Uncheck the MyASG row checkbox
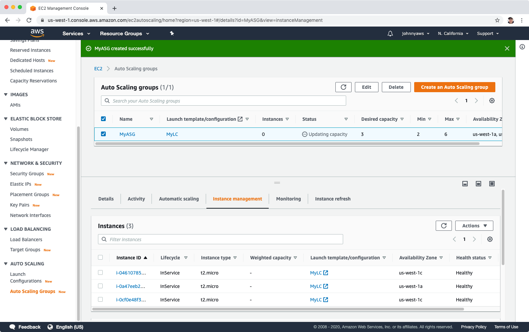529x332 pixels. 103,134
